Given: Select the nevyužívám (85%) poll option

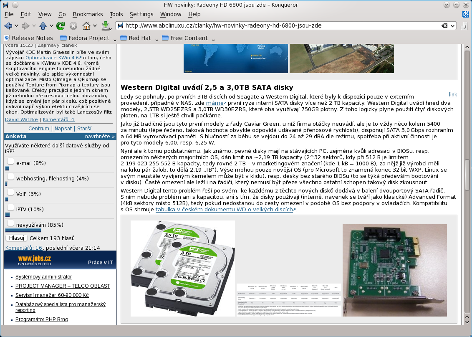Looking at the screenshot, I should click(10, 223).
